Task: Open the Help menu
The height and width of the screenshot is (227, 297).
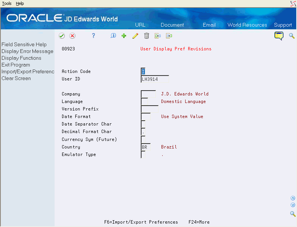Action: click(x=20, y=3)
